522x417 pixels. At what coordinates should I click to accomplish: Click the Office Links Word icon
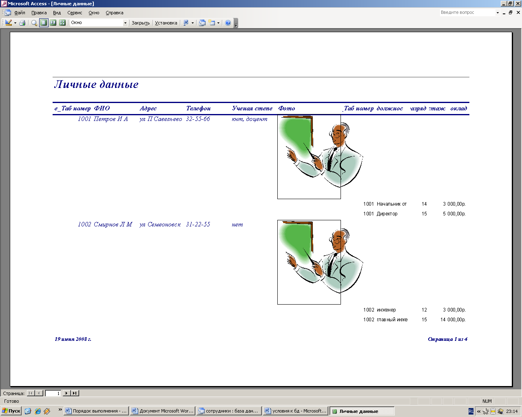click(x=186, y=23)
